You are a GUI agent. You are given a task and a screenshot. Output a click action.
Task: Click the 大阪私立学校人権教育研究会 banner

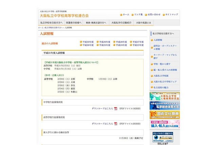(x=164, y=96)
